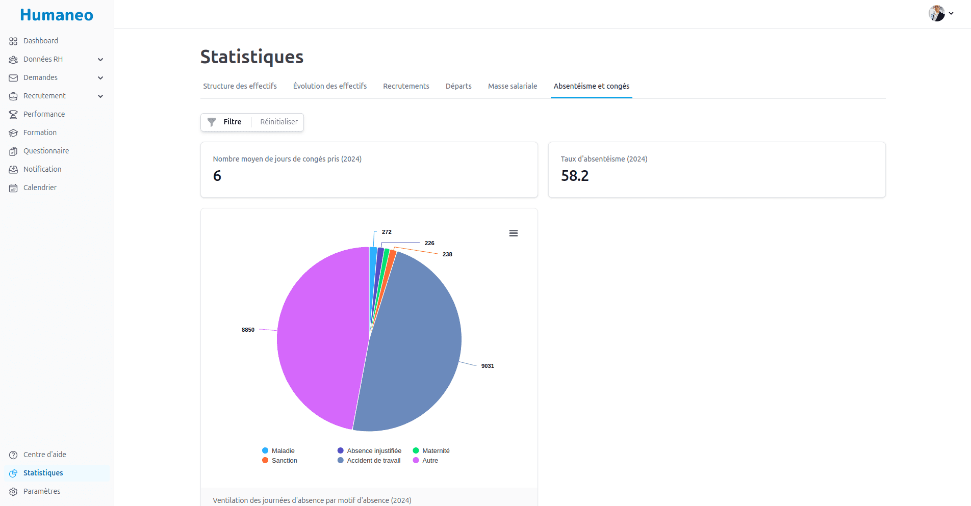The image size is (971, 506).
Task: Click the Formation graduation cap icon
Action: [13, 133]
